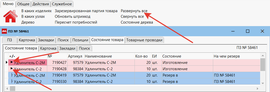Open Состояние дерева option
The width and height of the screenshot is (270, 92).
click(137, 22)
